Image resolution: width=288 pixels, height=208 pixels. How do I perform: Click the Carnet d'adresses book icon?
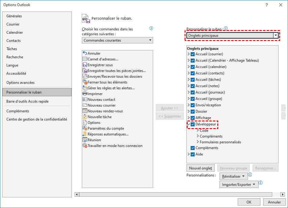point(85,59)
